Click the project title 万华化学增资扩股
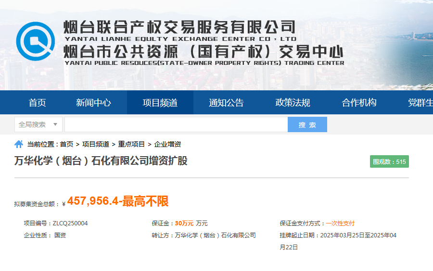433x271 pixels. pos(101,161)
